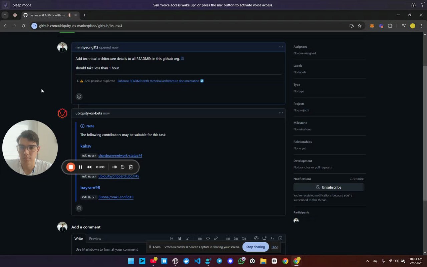This screenshot has width=427, height=267.
Task: Insert numbered list in comment editor
Action: click(x=236, y=238)
